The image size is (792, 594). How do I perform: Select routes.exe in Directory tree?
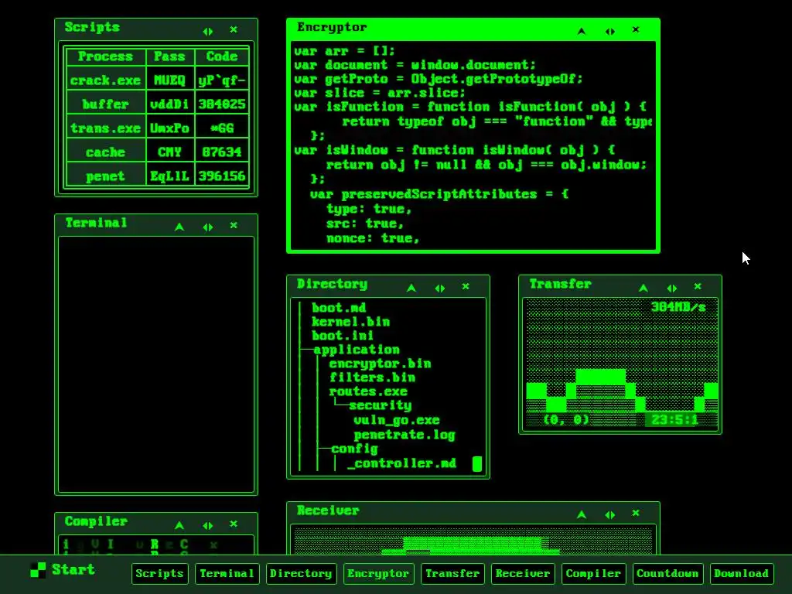coord(368,391)
